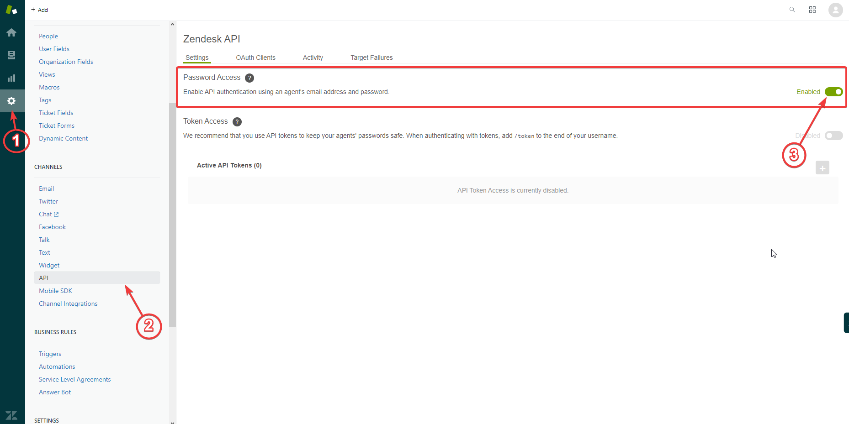Click the admin menu scroll down arrow
This screenshot has width=849, height=424.
pyautogui.click(x=172, y=422)
